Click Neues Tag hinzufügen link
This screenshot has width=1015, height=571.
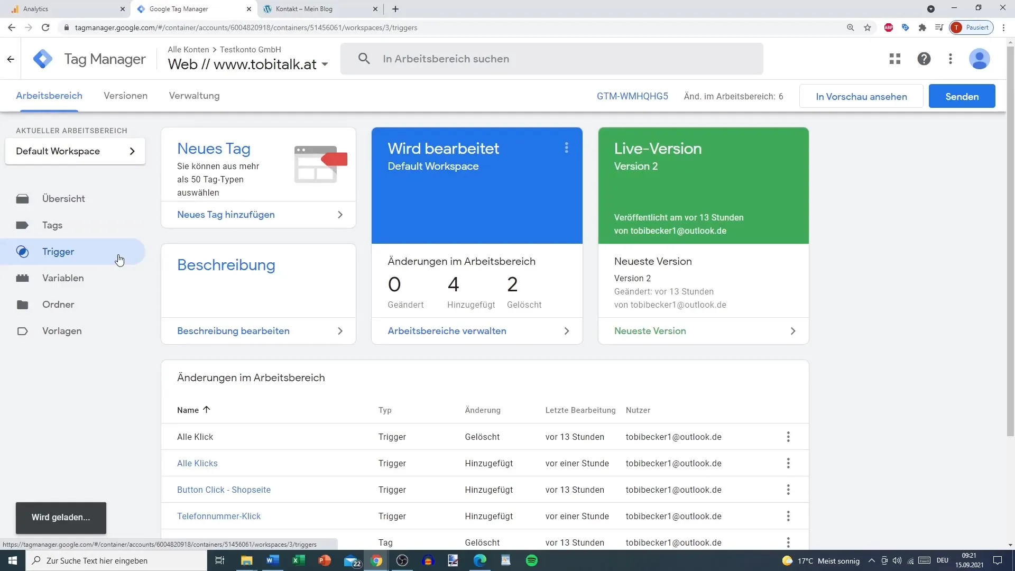pos(226,215)
